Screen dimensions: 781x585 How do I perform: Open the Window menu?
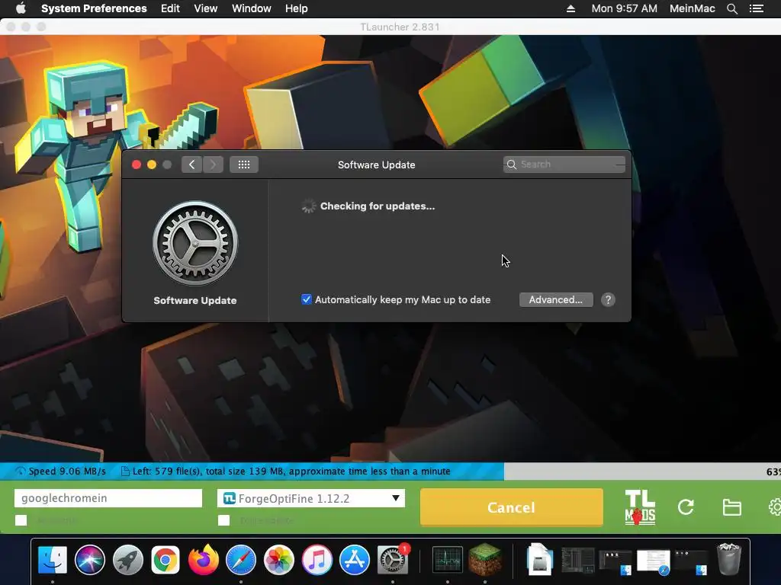252,8
